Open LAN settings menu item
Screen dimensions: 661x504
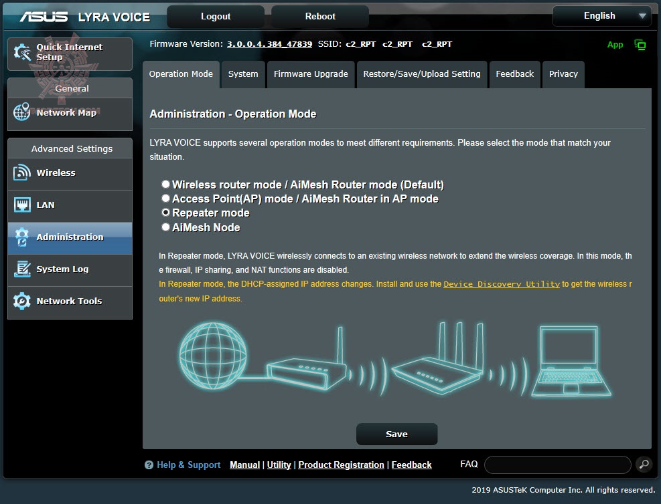pos(70,205)
